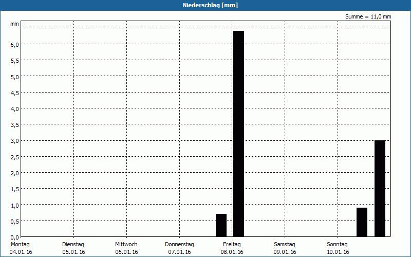
Task: Click the date 06.01.16
Action: tap(126, 252)
